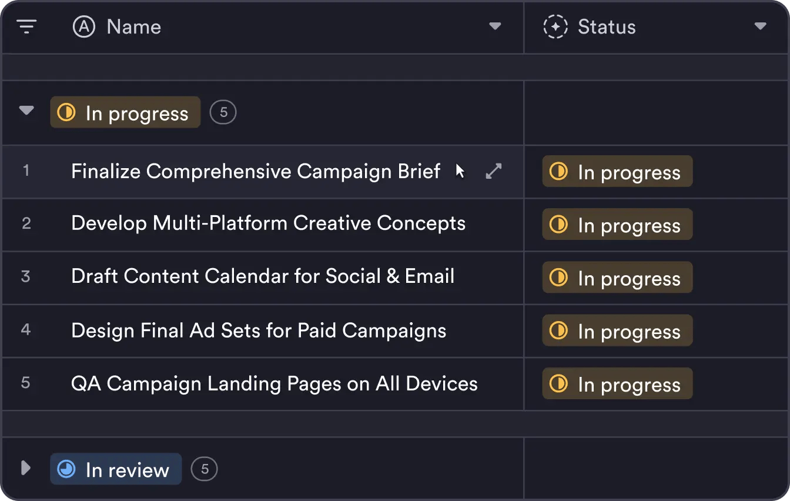Viewport: 790px width, 501px height.
Task: Click the In progress status icon on row 2
Action: click(x=559, y=224)
